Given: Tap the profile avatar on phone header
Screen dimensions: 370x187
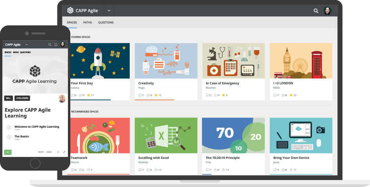Looking at the screenshot, I should pos(63,45).
